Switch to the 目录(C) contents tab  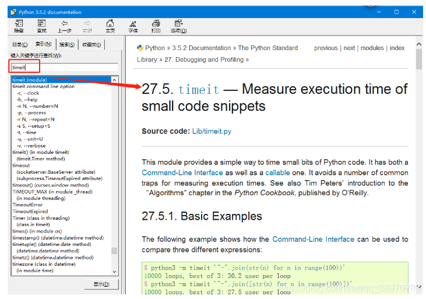tap(20, 44)
